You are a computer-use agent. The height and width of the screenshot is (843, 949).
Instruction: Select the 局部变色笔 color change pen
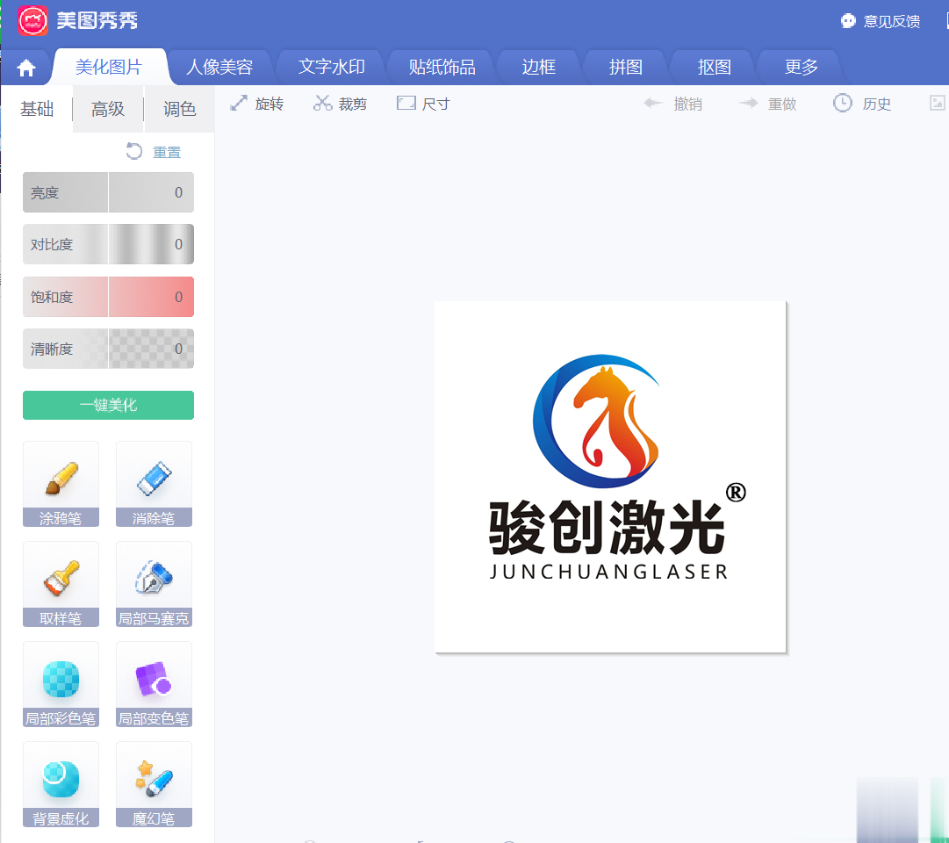[154, 684]
